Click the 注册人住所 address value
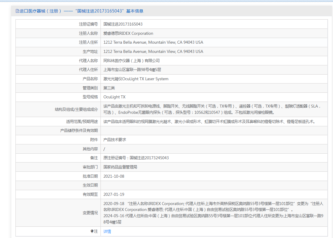The width and height of the screenshot is (333, 238). (x=153, y=42)
